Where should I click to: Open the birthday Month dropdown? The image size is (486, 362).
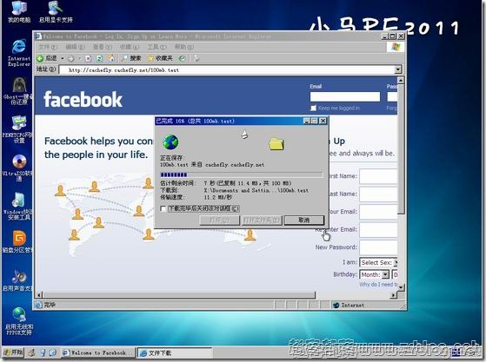tap(375, 274)
